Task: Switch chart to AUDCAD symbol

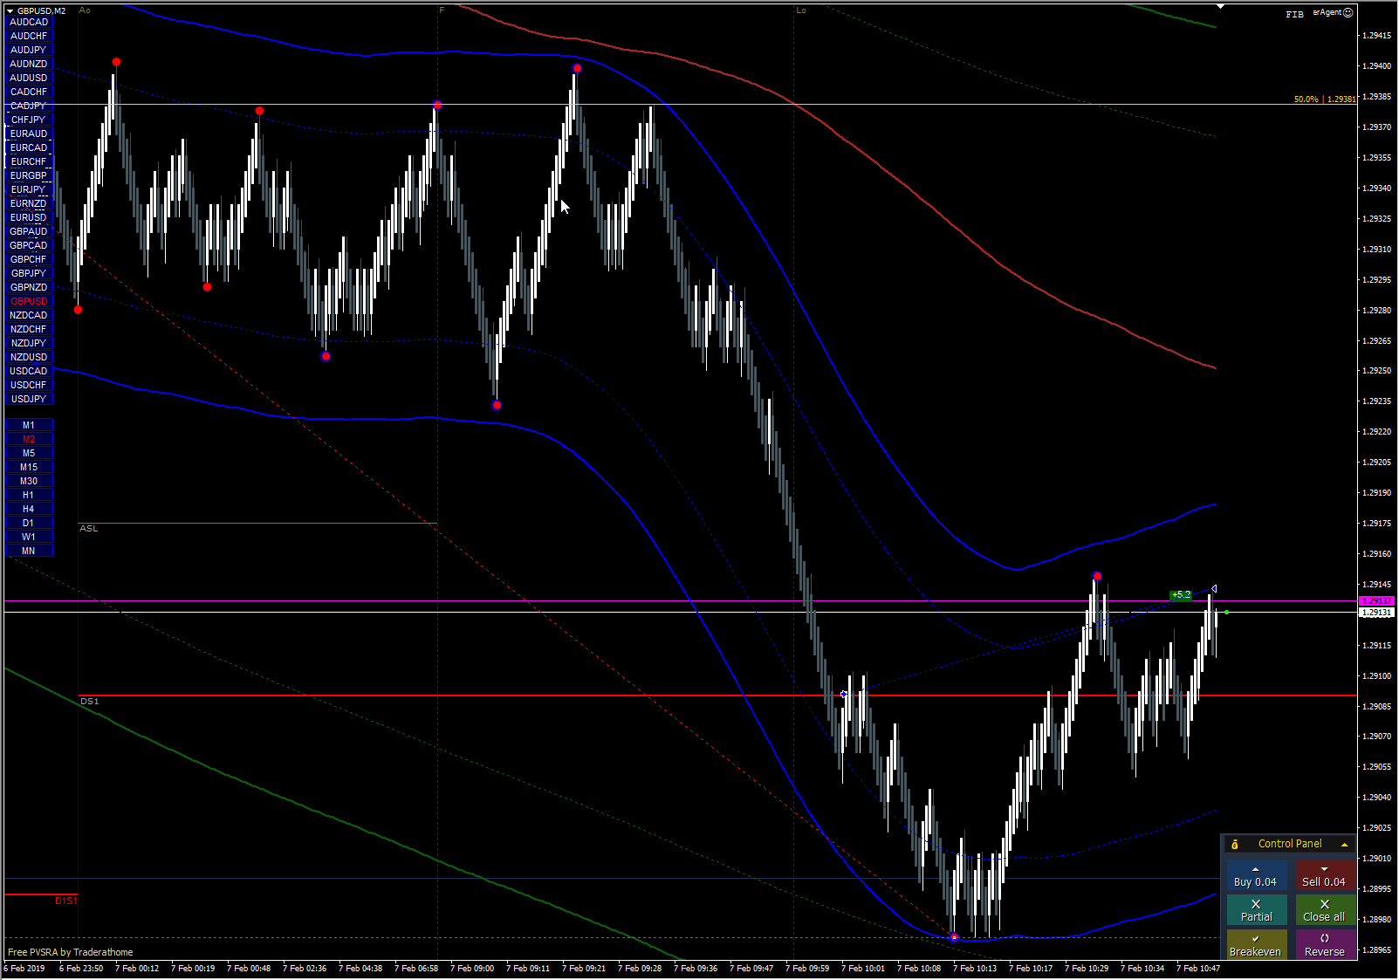Action: (x=29, y=22)
